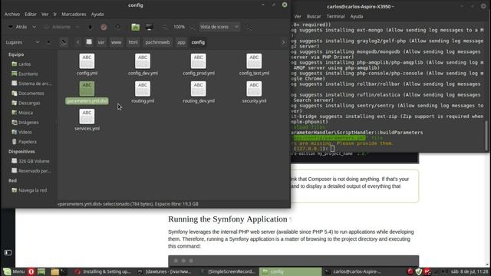Image resolution: width=491 pixels, height=276 pixels.
Task: Close the Lugares sidebar pane
Action: 48,42
